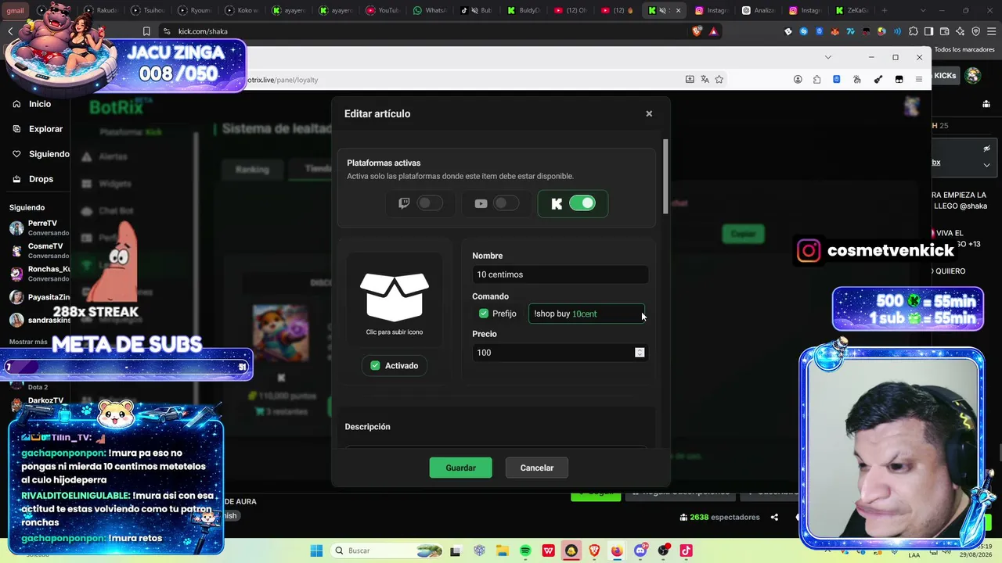The image size is (1002, 563).
Task: Click the KICKs button in the Kick header
Action: pos(945,76)
